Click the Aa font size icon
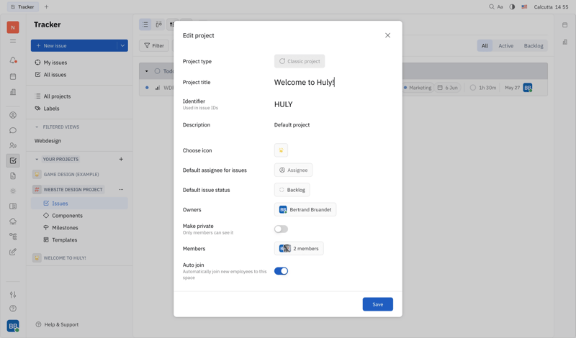This screenshot has height=338, width=576. [500, 6]
